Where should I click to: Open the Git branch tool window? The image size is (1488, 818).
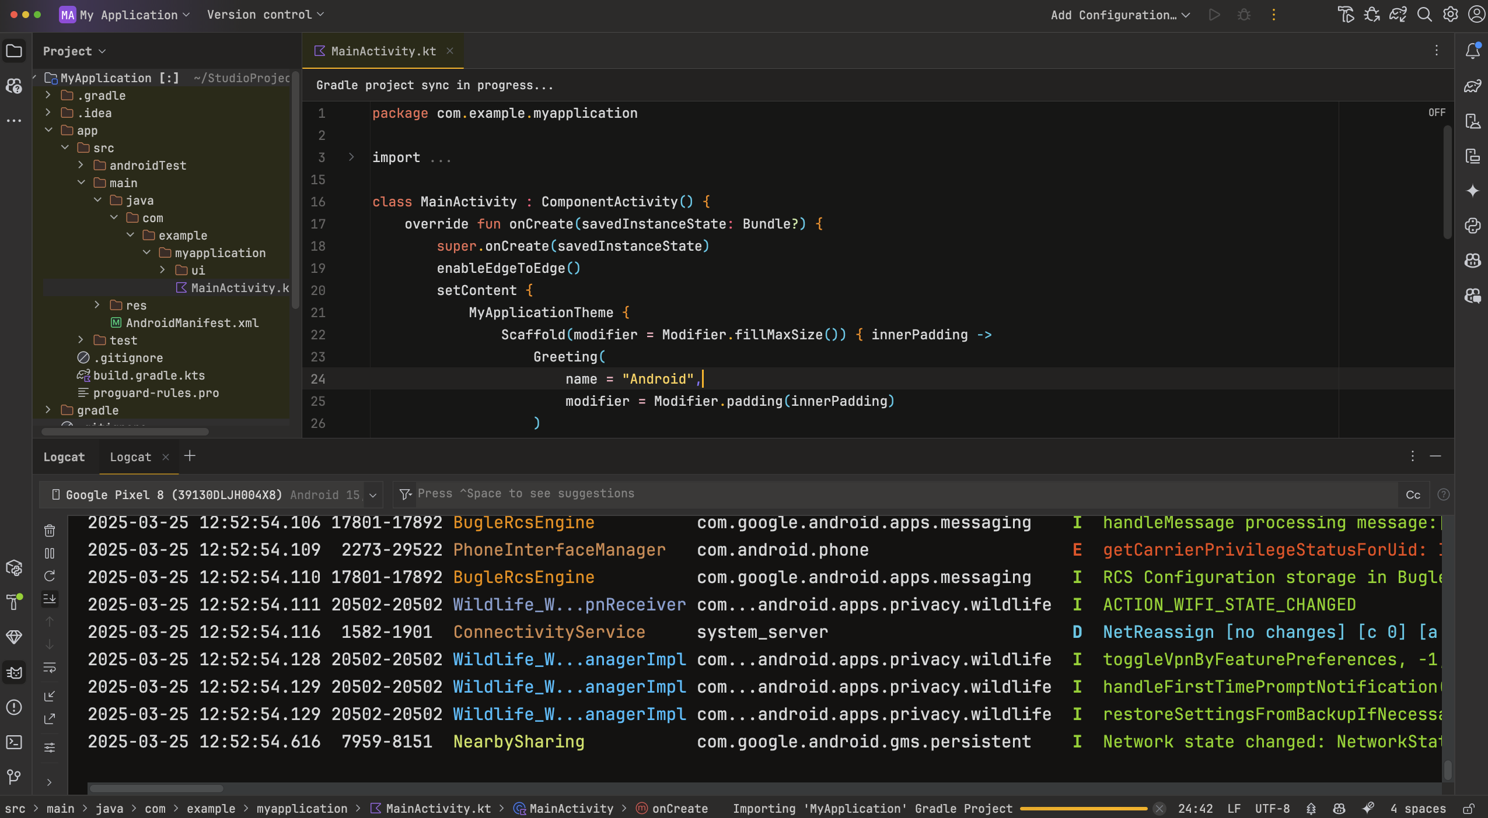click(x=14, y=776)
